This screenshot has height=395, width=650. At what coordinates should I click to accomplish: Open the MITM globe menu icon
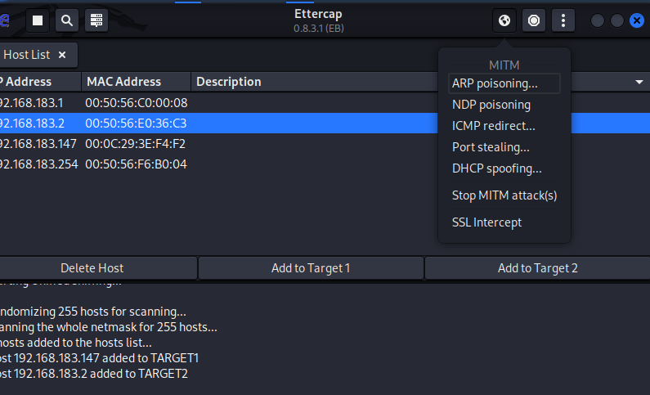504,20
